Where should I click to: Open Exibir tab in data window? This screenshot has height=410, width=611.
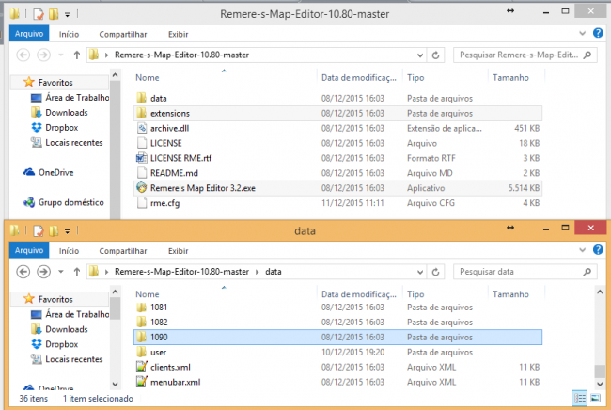pos(178,251)
